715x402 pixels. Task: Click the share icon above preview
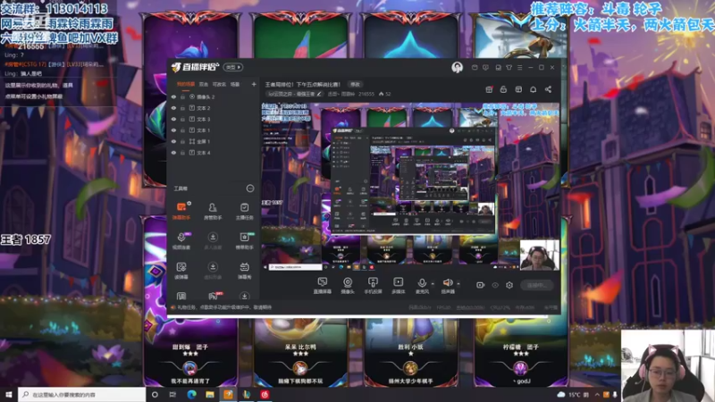click(548, 89)
